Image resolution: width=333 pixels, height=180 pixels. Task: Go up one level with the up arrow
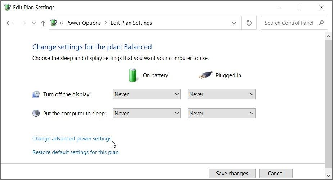[43, 23]
